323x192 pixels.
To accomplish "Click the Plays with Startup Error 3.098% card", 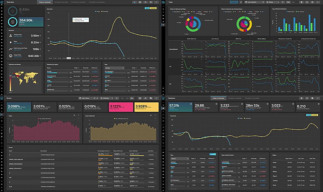I will tap(19, 107).
